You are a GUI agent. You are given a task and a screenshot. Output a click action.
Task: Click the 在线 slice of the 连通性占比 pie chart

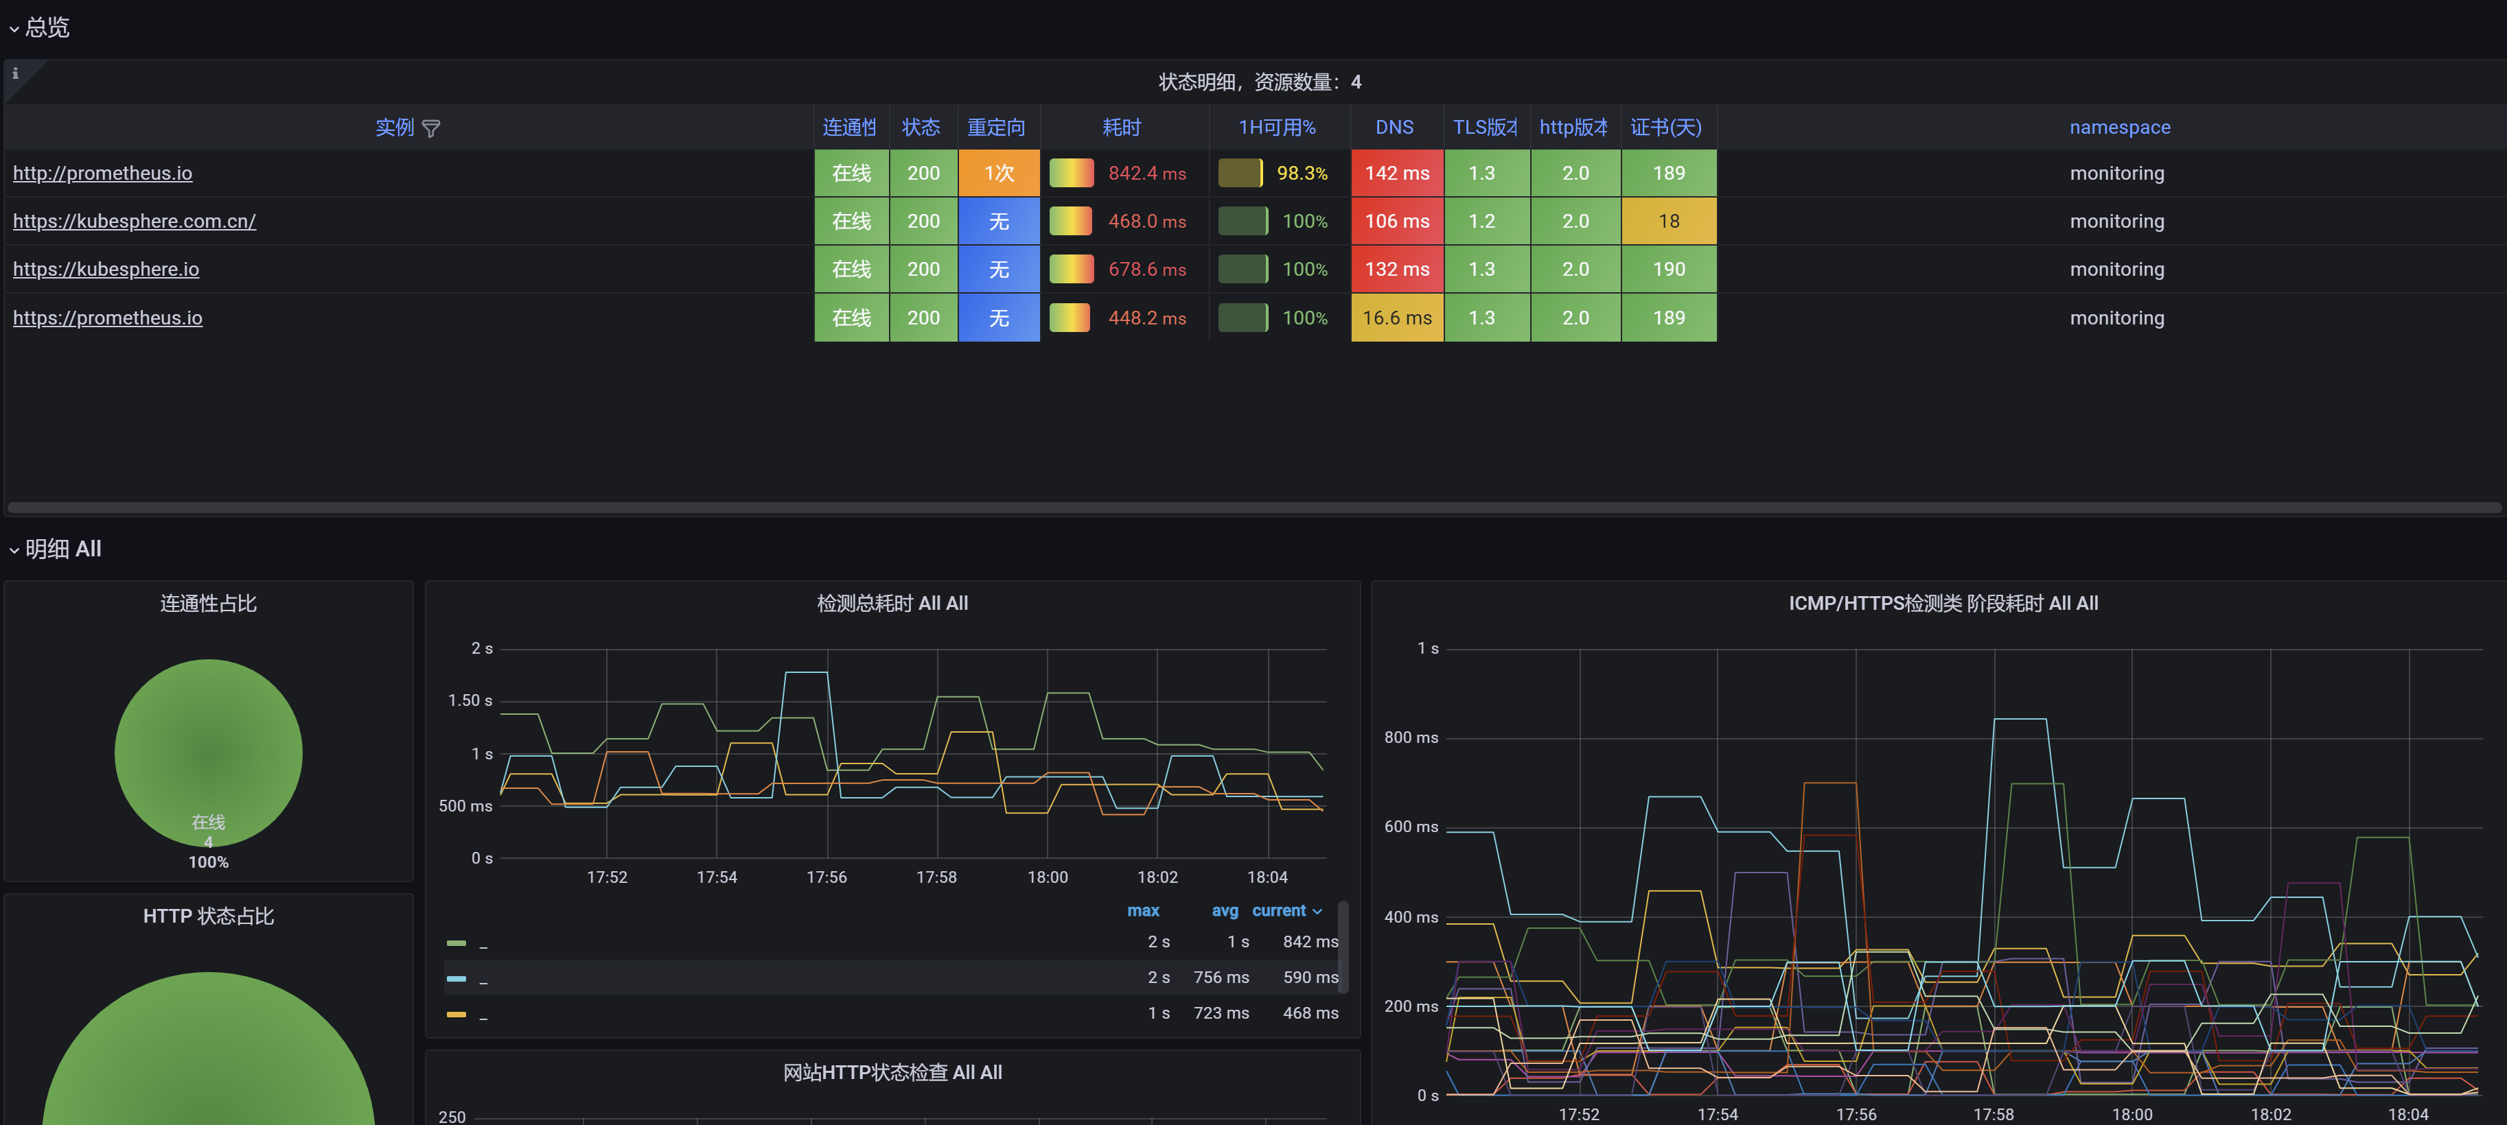[208, 754]
